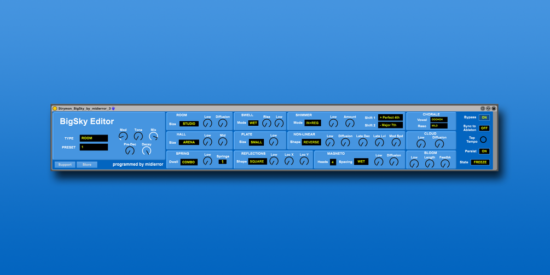
Task: Toggle the State FREEZE button
Action: pyautogui.click(x=480, y=162)
